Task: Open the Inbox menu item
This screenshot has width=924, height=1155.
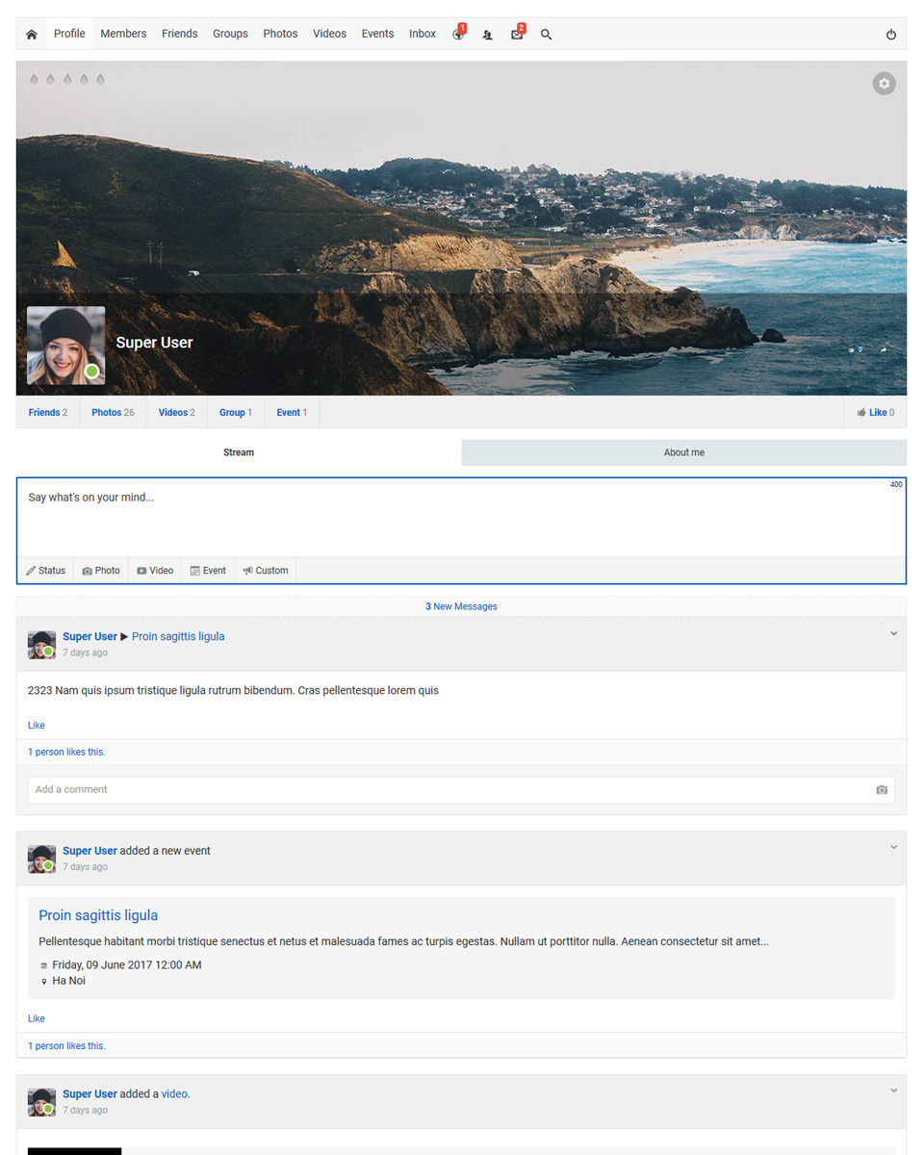Action: (423, 34)
